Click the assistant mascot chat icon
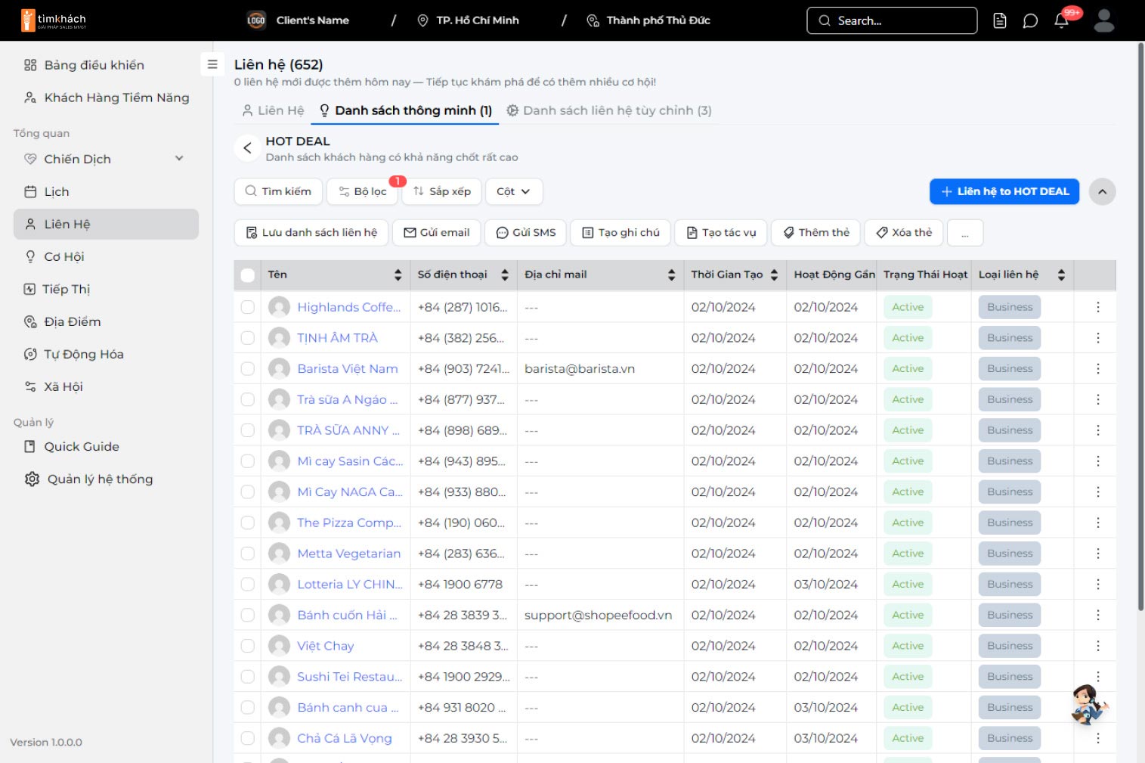Viewport: 1145px width, 763px height. 1089,704
